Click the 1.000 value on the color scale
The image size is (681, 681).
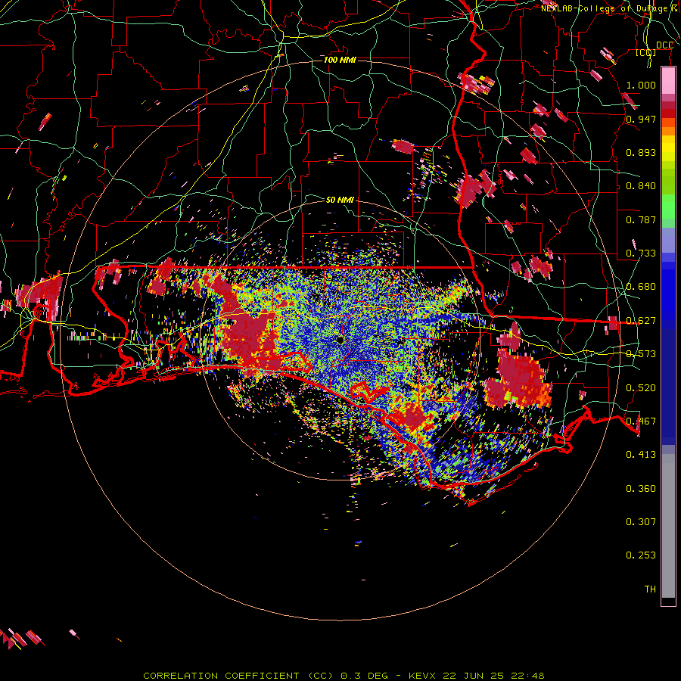pos(641,85)
